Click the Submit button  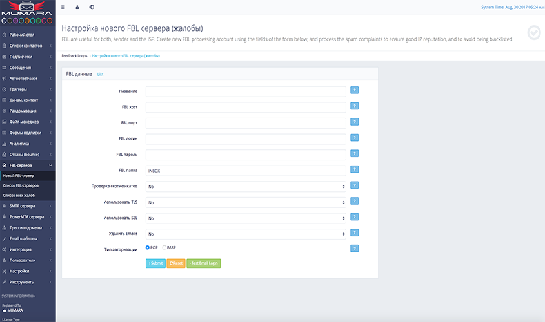[x=155, y=263]
